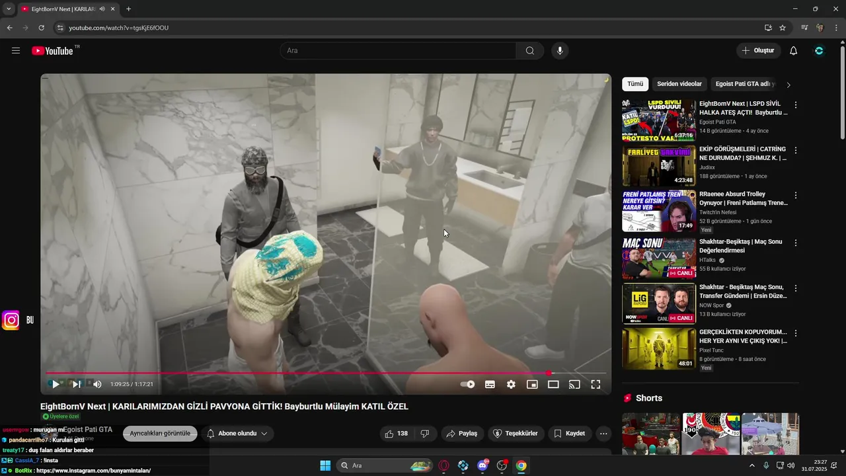846x476 pixels.
Task: Click Ayrıcalıkları görüntüle button
Action: (160, 434)
